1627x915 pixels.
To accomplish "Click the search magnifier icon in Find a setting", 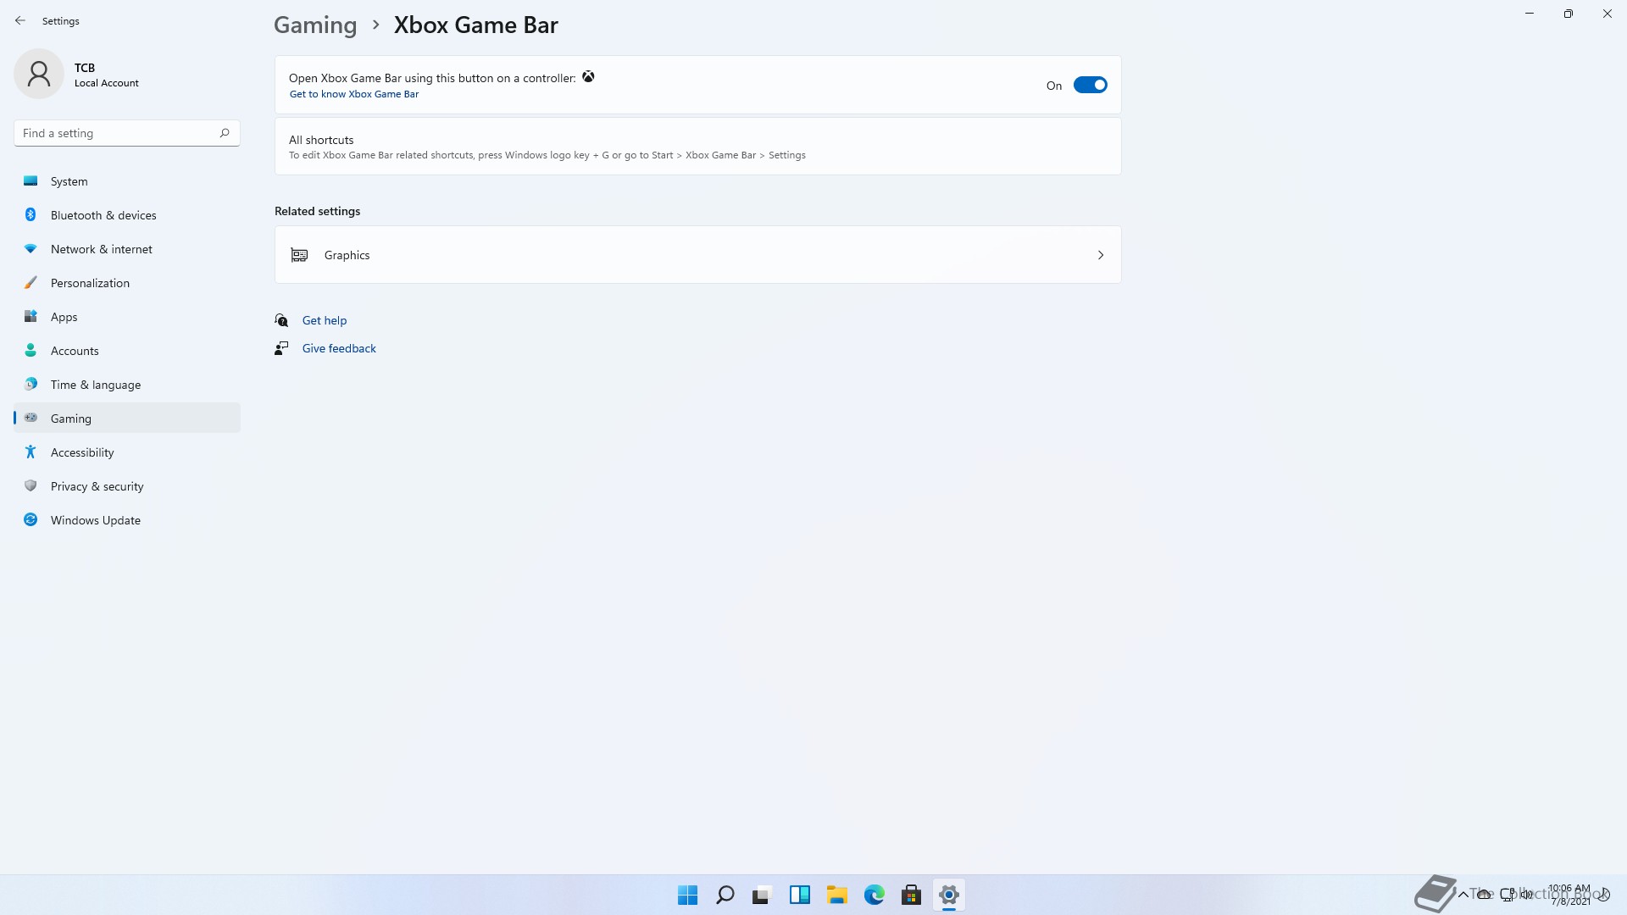I will point(225,133).
